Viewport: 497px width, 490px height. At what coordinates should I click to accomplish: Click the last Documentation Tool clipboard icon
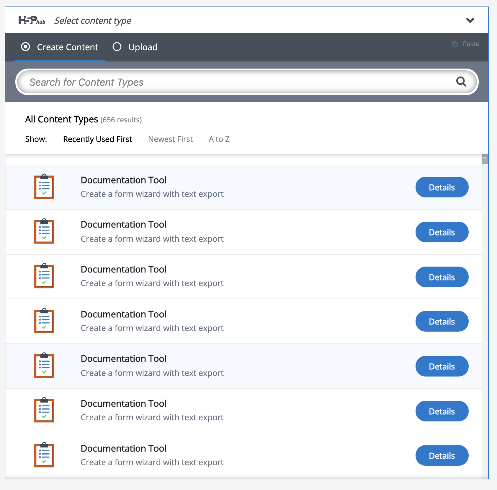click(x=44, y=455)
